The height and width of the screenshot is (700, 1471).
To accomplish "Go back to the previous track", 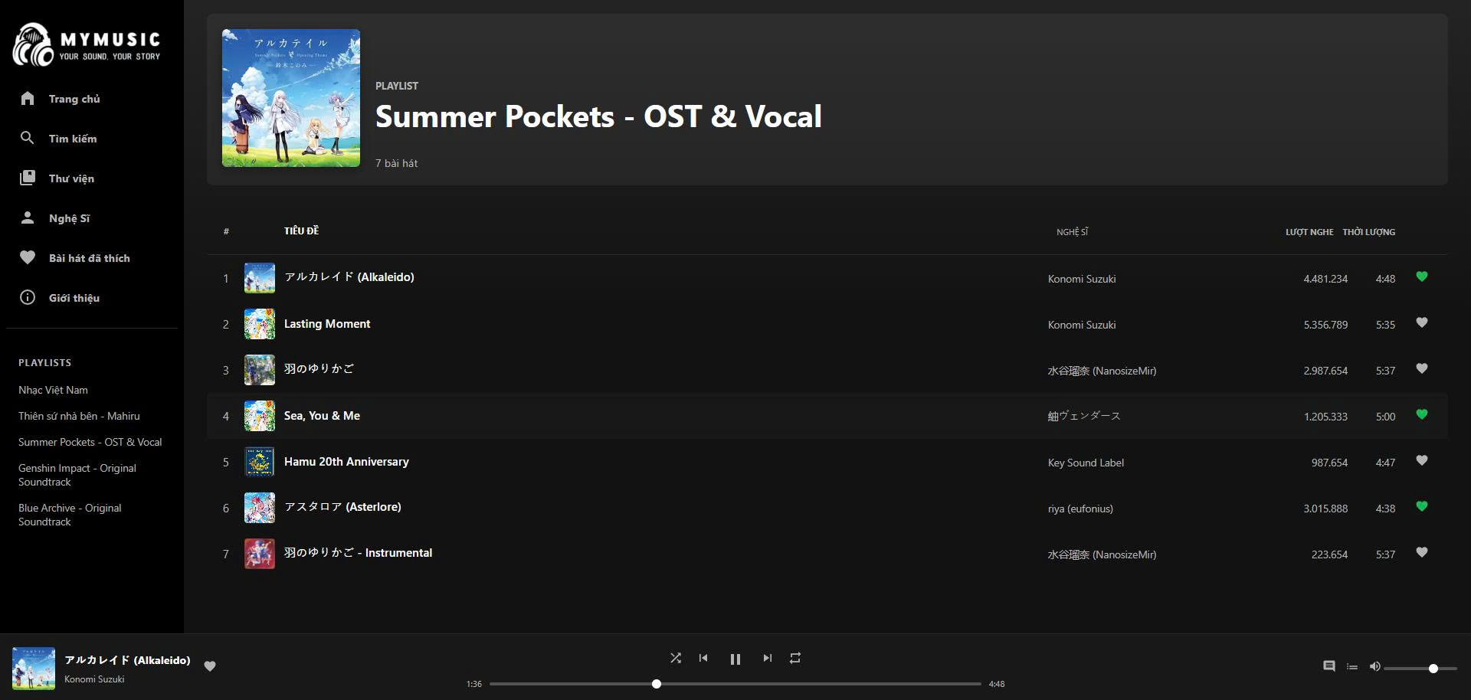I will tap(703, 658).
